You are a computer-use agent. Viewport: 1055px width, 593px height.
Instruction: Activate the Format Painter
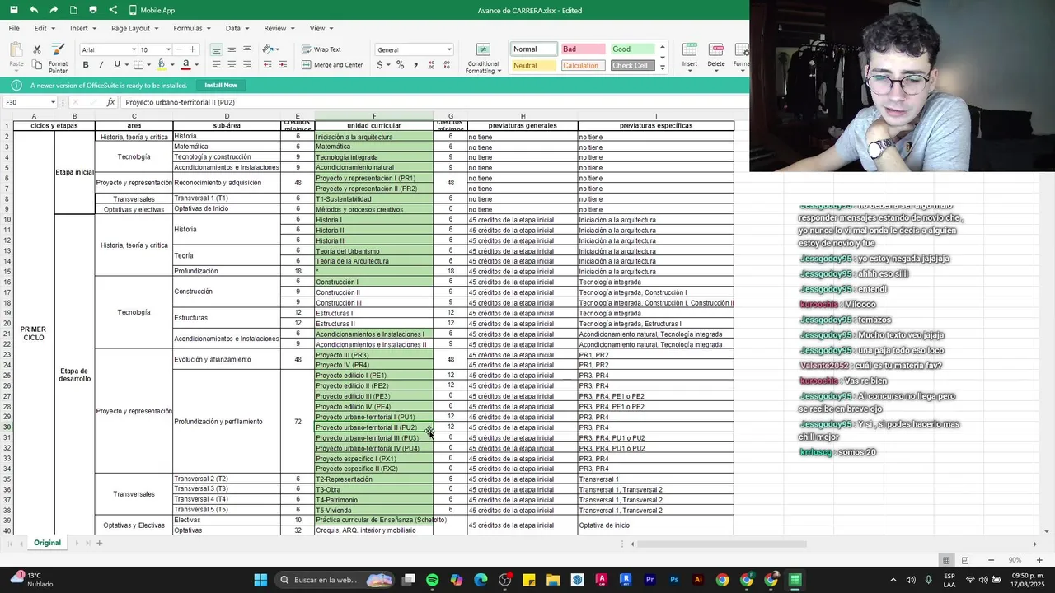(x=58, y=58)
